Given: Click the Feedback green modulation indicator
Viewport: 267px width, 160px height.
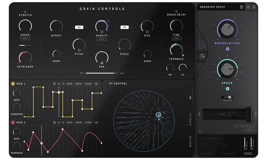Looking at the screenshot, I should tap(183, 55).
